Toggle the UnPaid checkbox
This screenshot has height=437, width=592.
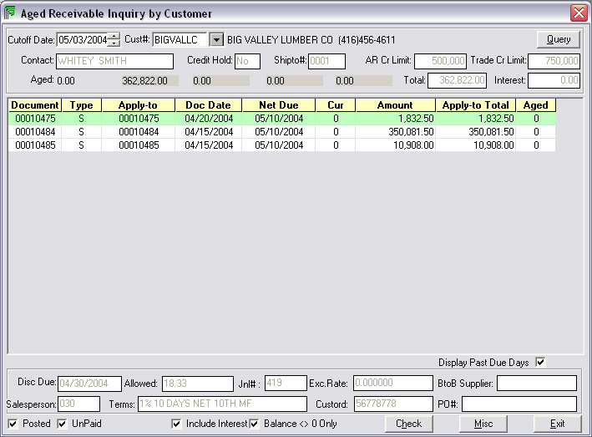click(62, 424)
